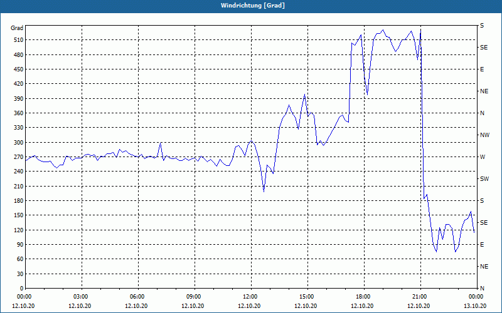The image size is (502, 313).
Task: Select the 12.10.20 date under 12:00
Action: pos(249,306)
